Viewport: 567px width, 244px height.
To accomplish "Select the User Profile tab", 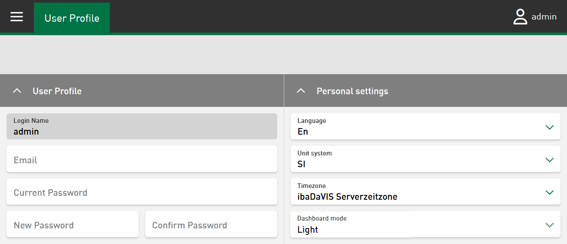I will [72, 18].
